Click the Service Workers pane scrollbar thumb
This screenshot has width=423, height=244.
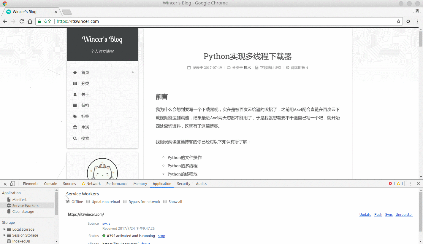[x=421, y=212]
